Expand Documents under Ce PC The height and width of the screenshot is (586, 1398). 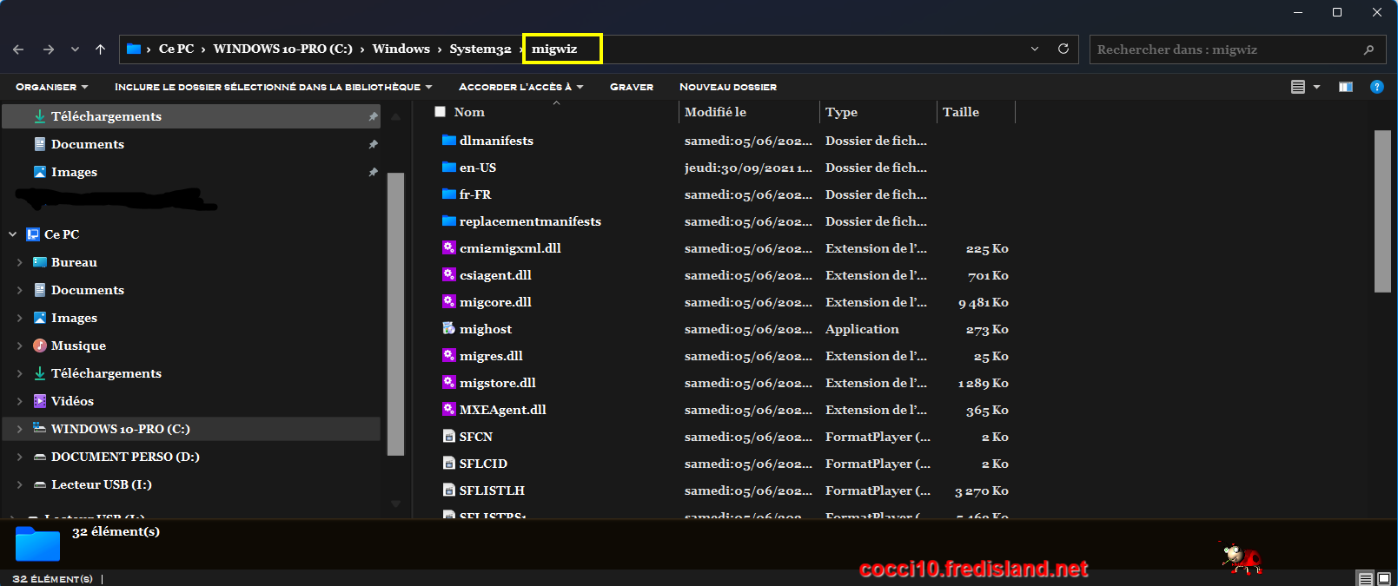(19, 290)
